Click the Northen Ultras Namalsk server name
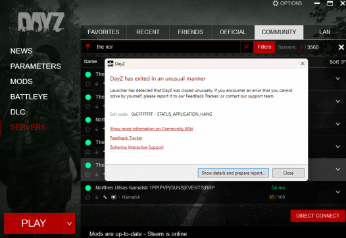The height and width of the screenshot is (238, 346). (x=155, y=188)
